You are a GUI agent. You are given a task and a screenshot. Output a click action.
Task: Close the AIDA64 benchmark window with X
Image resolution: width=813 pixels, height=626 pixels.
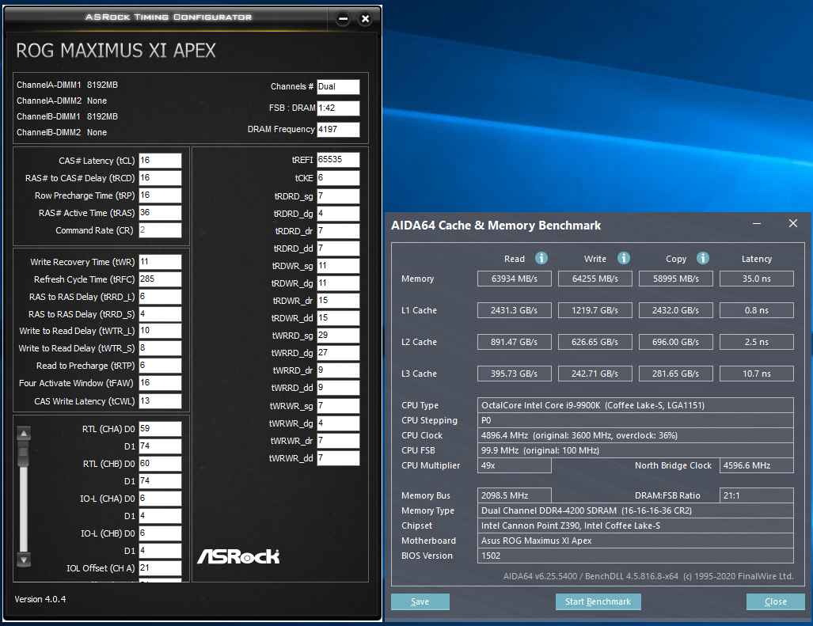coord(792,223)
